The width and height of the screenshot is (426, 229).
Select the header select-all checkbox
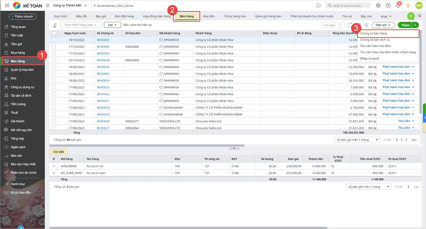pos(54,33)
